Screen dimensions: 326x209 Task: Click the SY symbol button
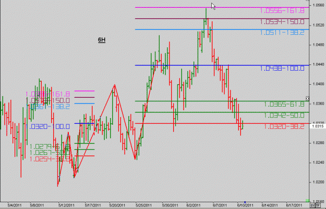point(312,205)
